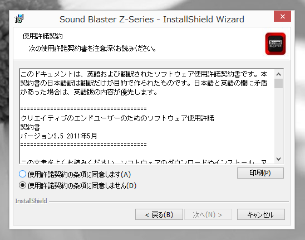Click the red Sound Blaster logo
305x240 pixels.
tap(276, 44)
